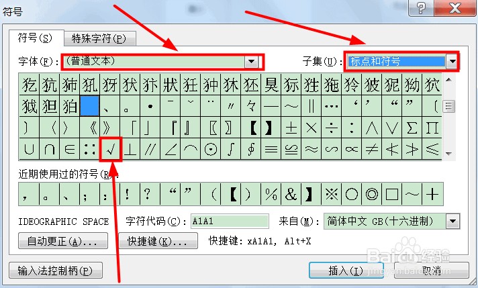The width and height of the screenshot is (478, 288).
Task: Select the 狀 character in grid
Action: pos(171,85)
